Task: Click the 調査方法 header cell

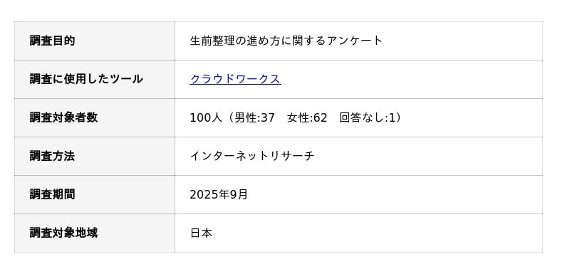Action: 95,156
